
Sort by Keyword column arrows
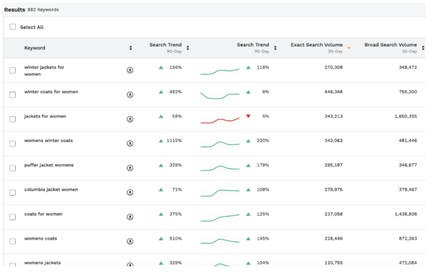click(130, 48)
